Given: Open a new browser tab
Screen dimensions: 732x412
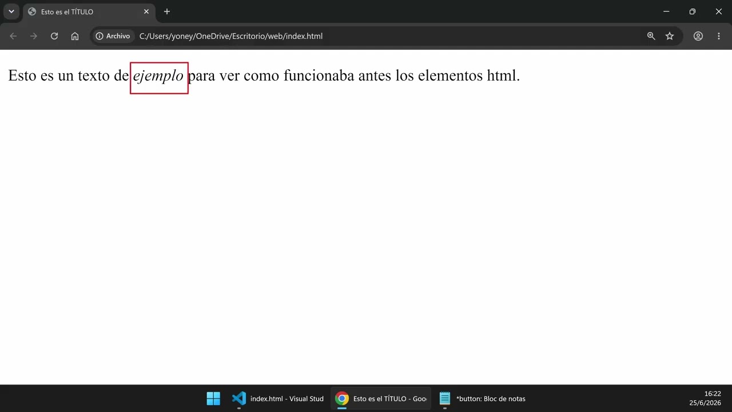Looking at the screenshot, I should 167,11.
